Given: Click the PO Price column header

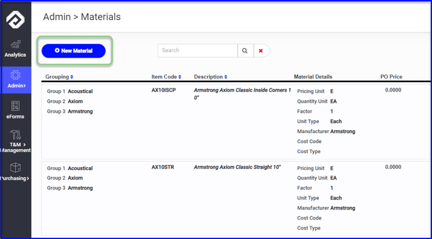Looking at the screenshot, I should coord(391,77).
